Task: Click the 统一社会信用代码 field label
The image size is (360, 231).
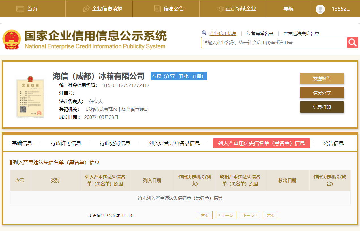Action: (78, 85)
